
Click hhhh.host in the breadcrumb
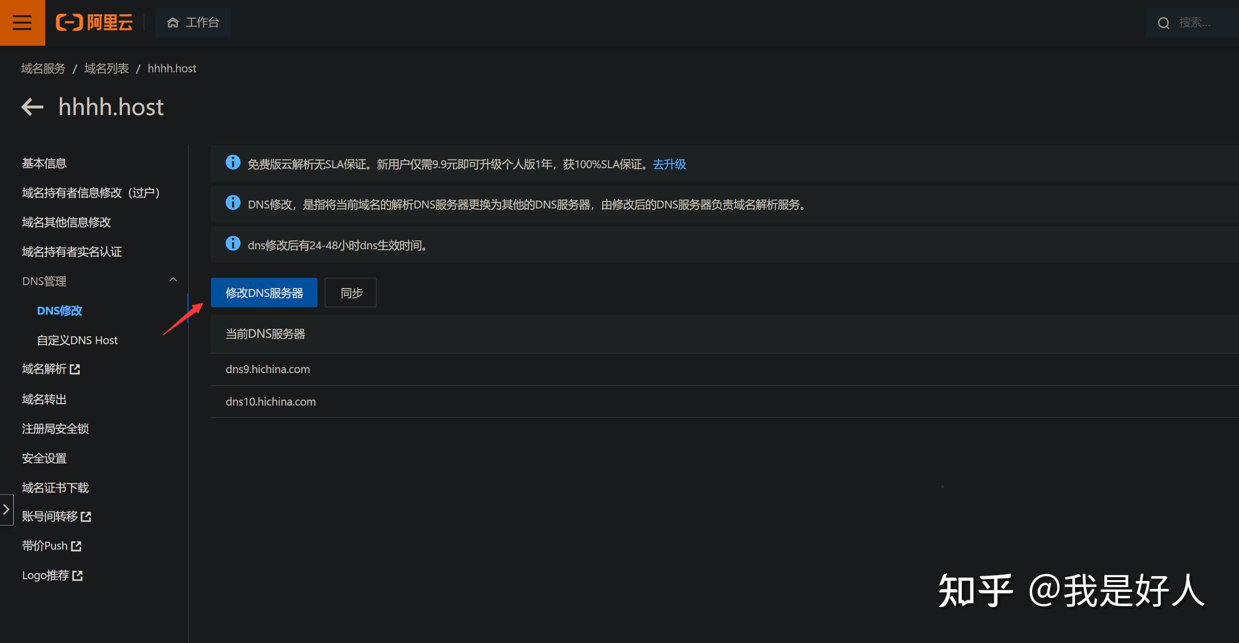coord(172,68)
